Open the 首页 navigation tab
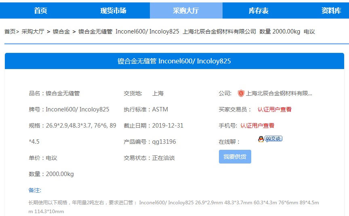 [x=40, y=11]
